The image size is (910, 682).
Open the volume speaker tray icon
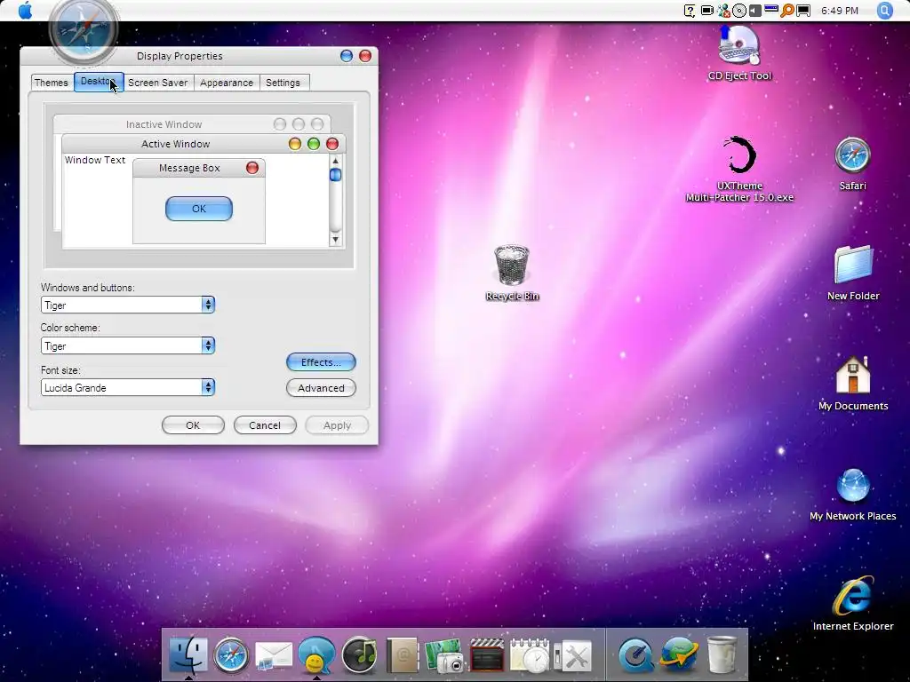pos(754,11)
